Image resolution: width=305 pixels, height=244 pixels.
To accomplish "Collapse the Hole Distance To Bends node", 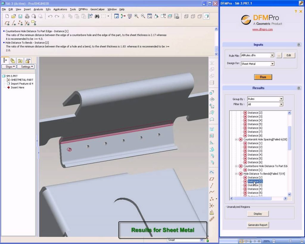I will tap(236, 174).
